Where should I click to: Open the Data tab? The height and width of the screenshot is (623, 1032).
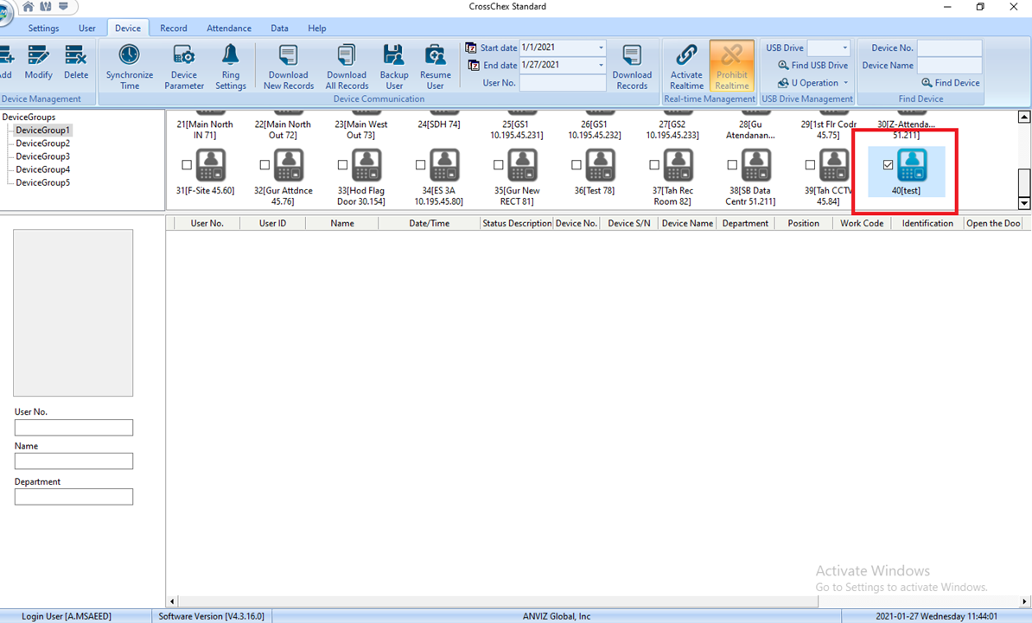point(279,29)
